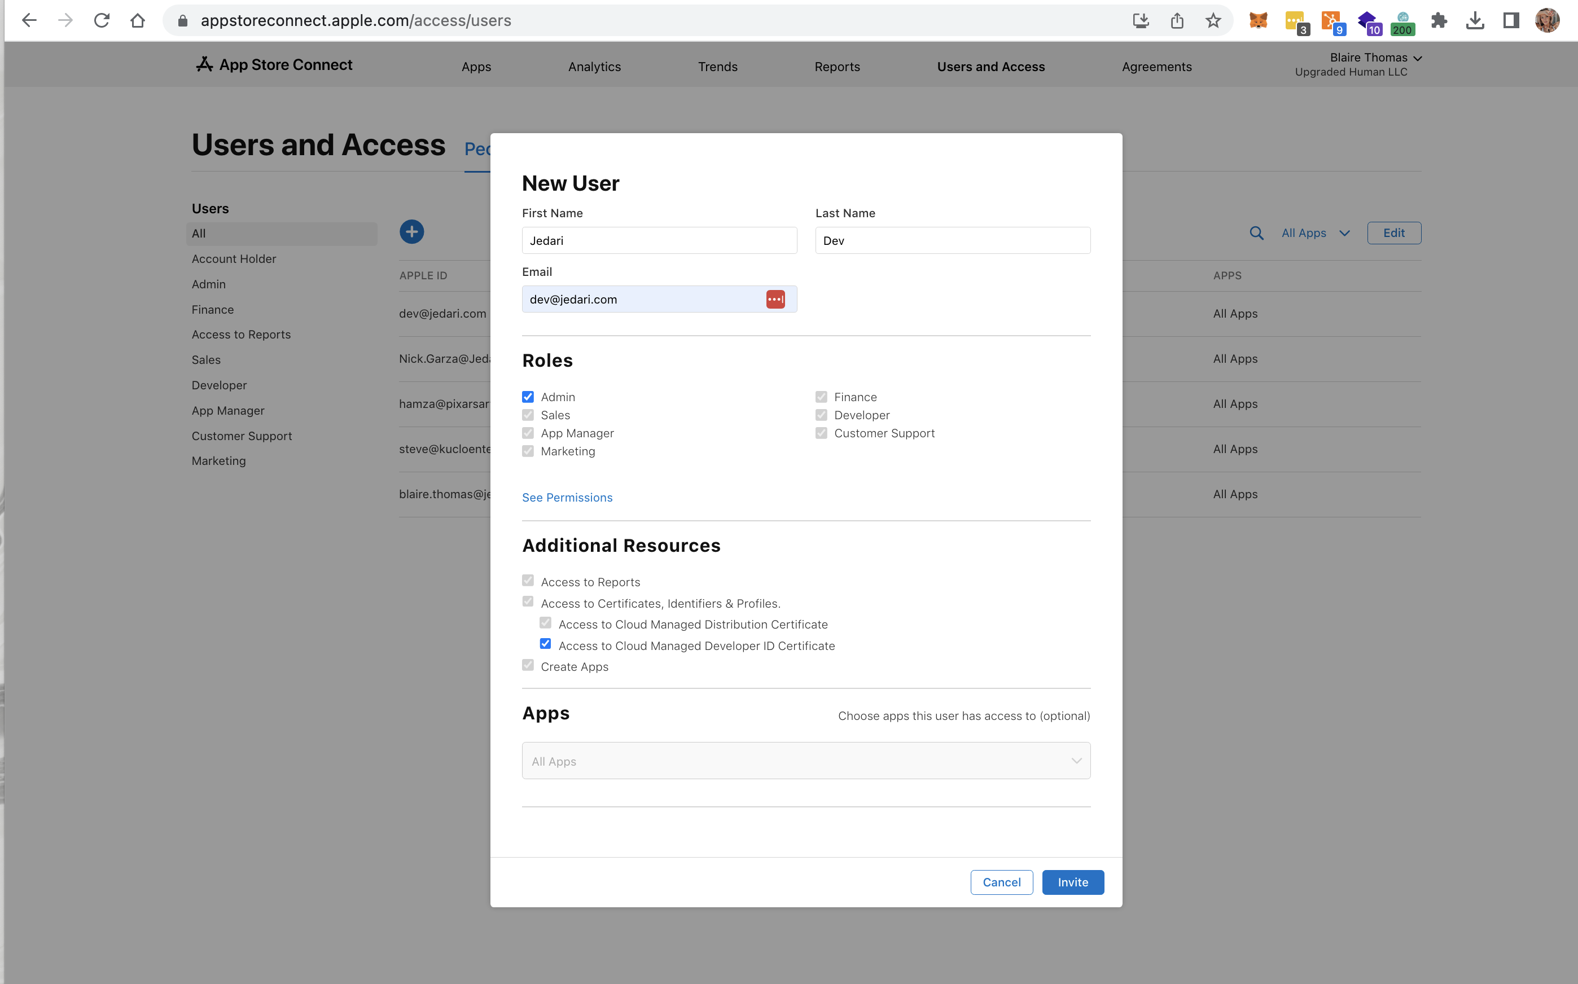Select the All users filter
This screenshot has width=1578, height=984.
click(282, 234)
